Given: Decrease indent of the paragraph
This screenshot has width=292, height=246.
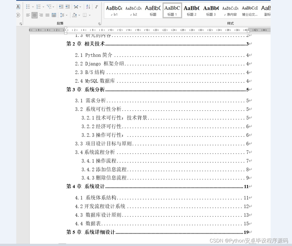Looking at the screenshot, I should click(x=62, y=7).
